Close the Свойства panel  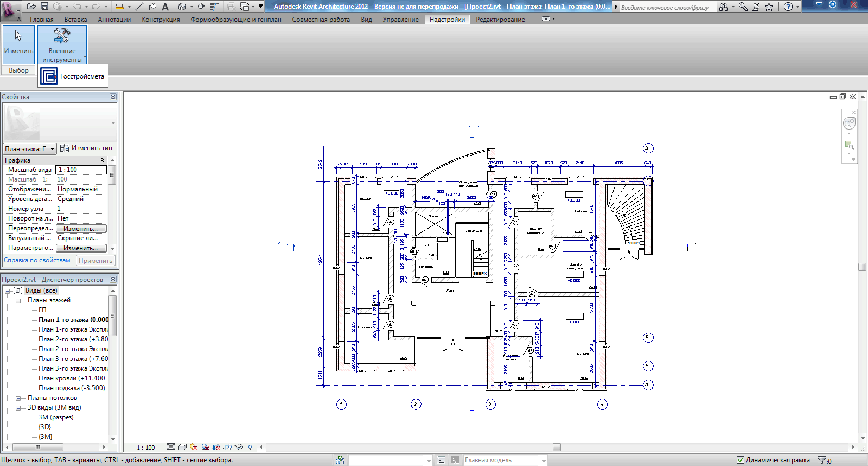pyautogui.click(x=113, y=97)
